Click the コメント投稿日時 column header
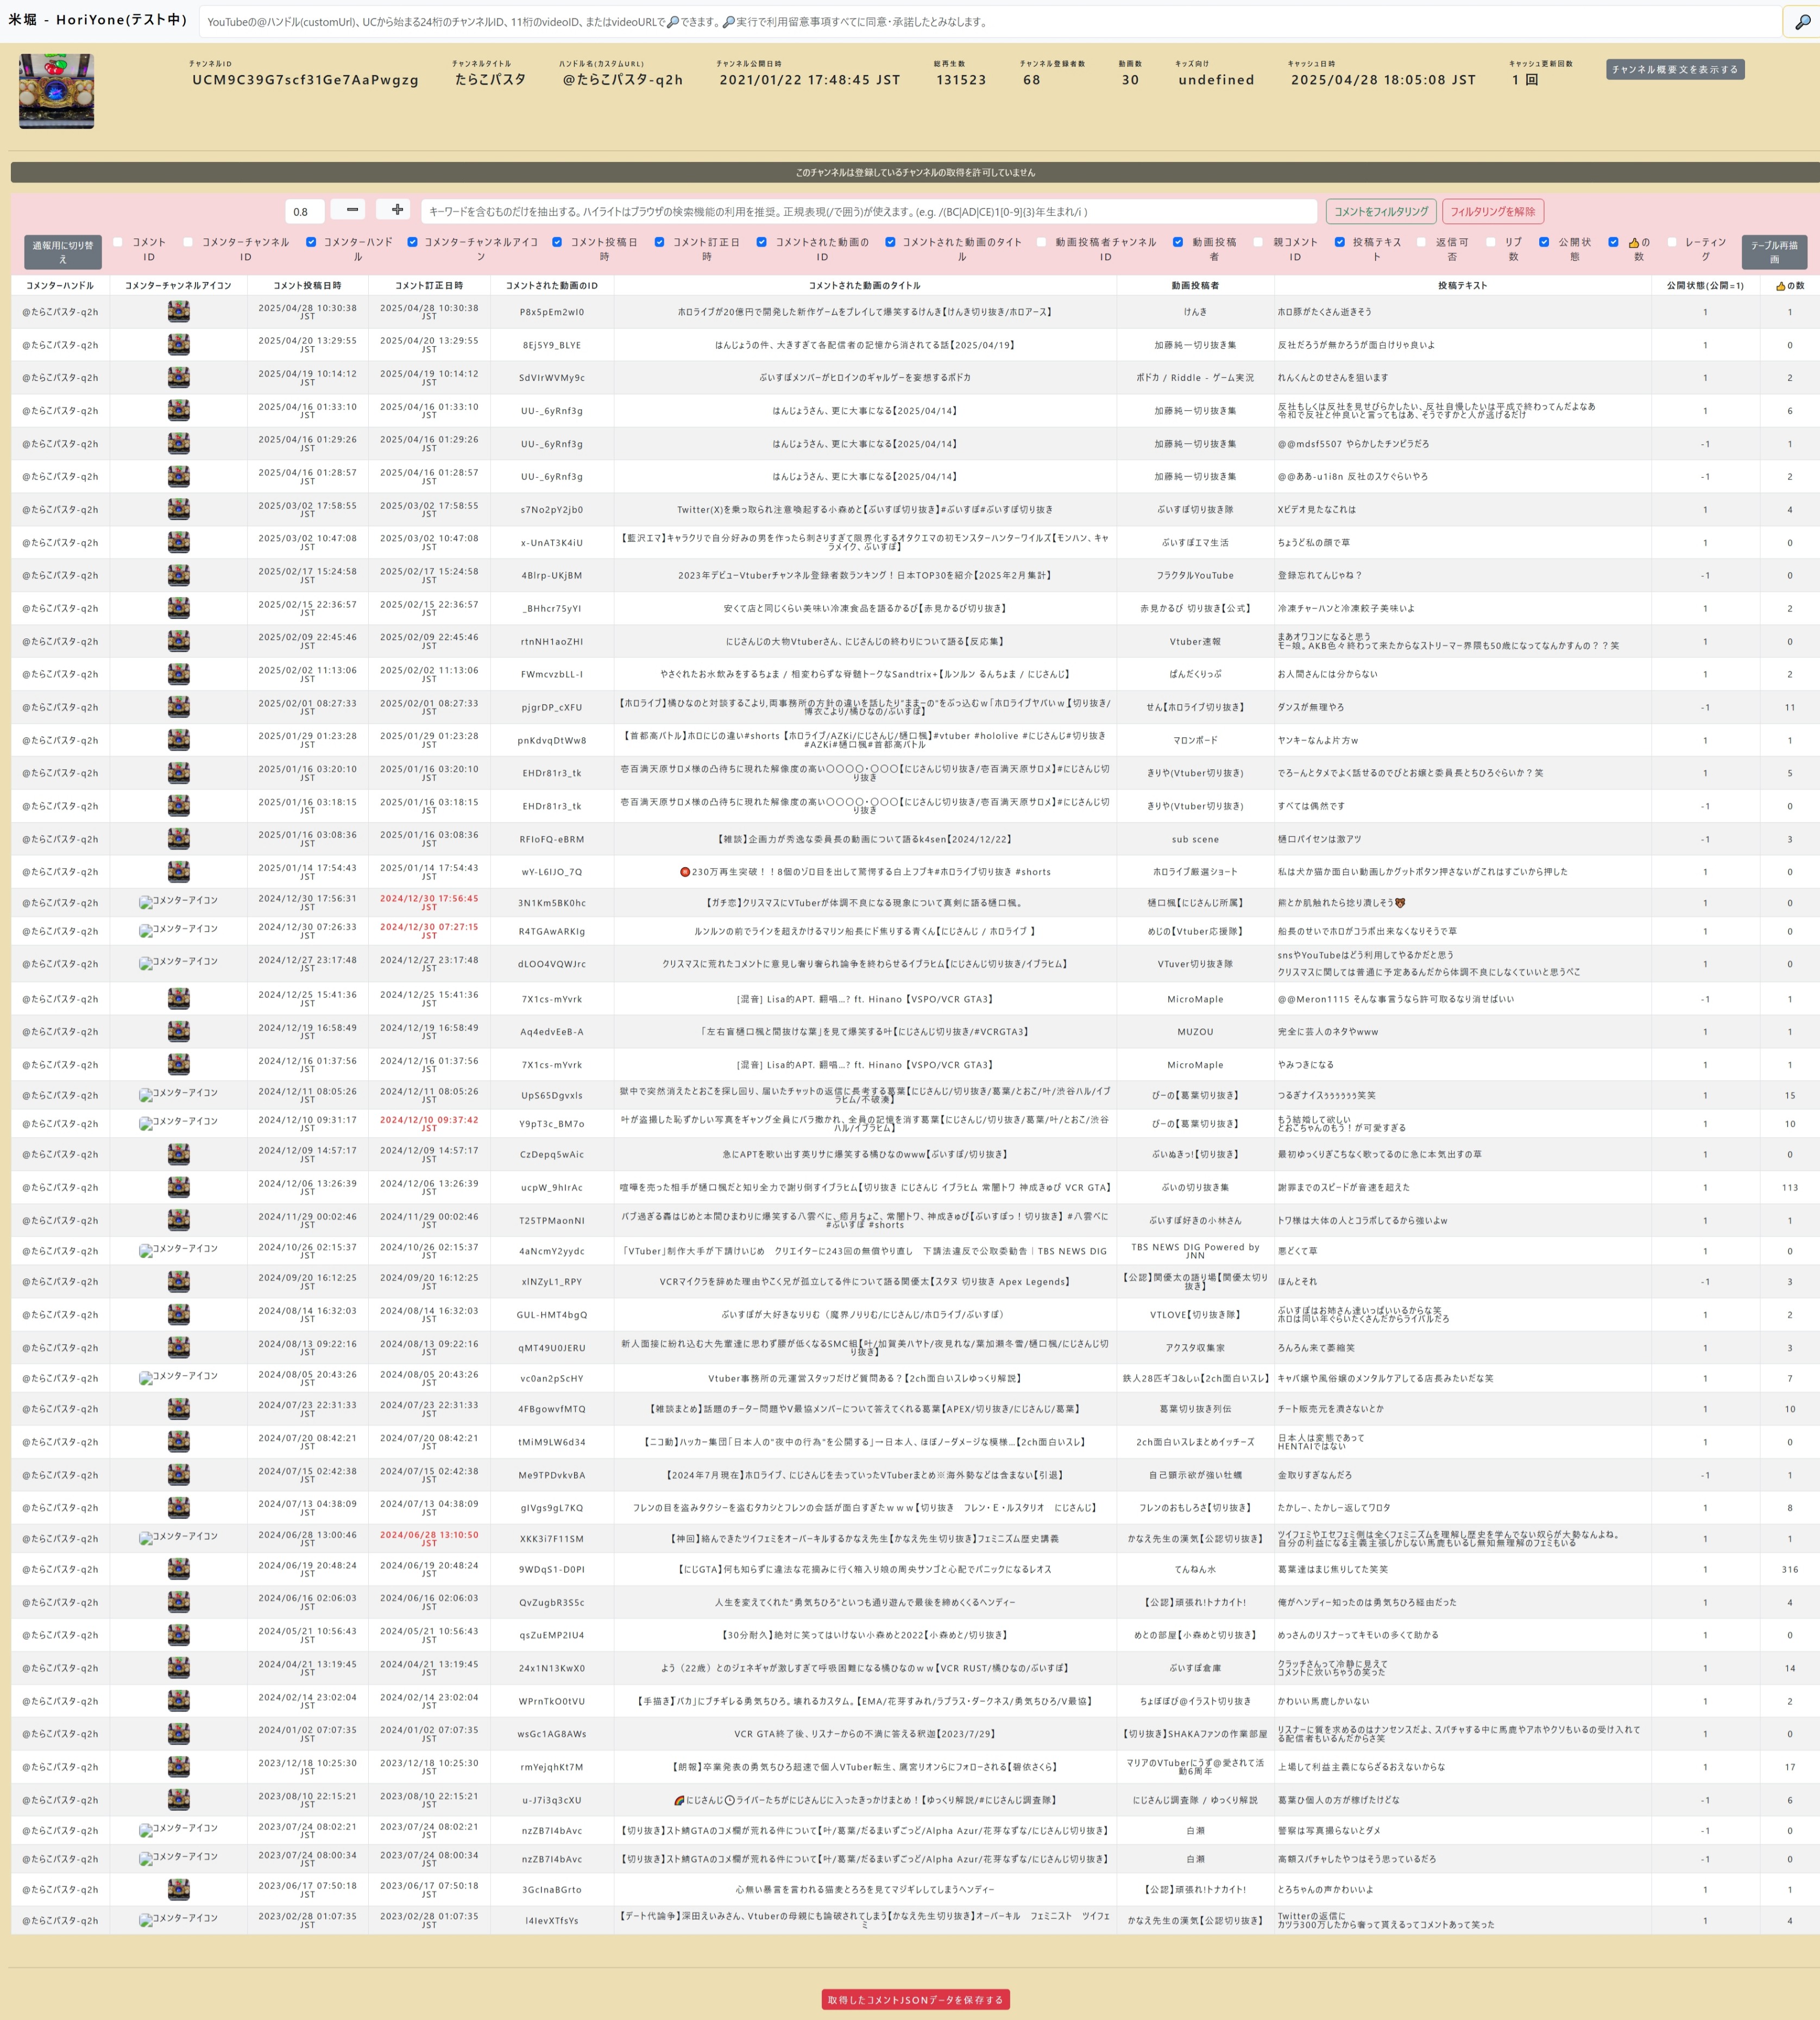This screenshot has height=2020, width=1820. (307, 285)
